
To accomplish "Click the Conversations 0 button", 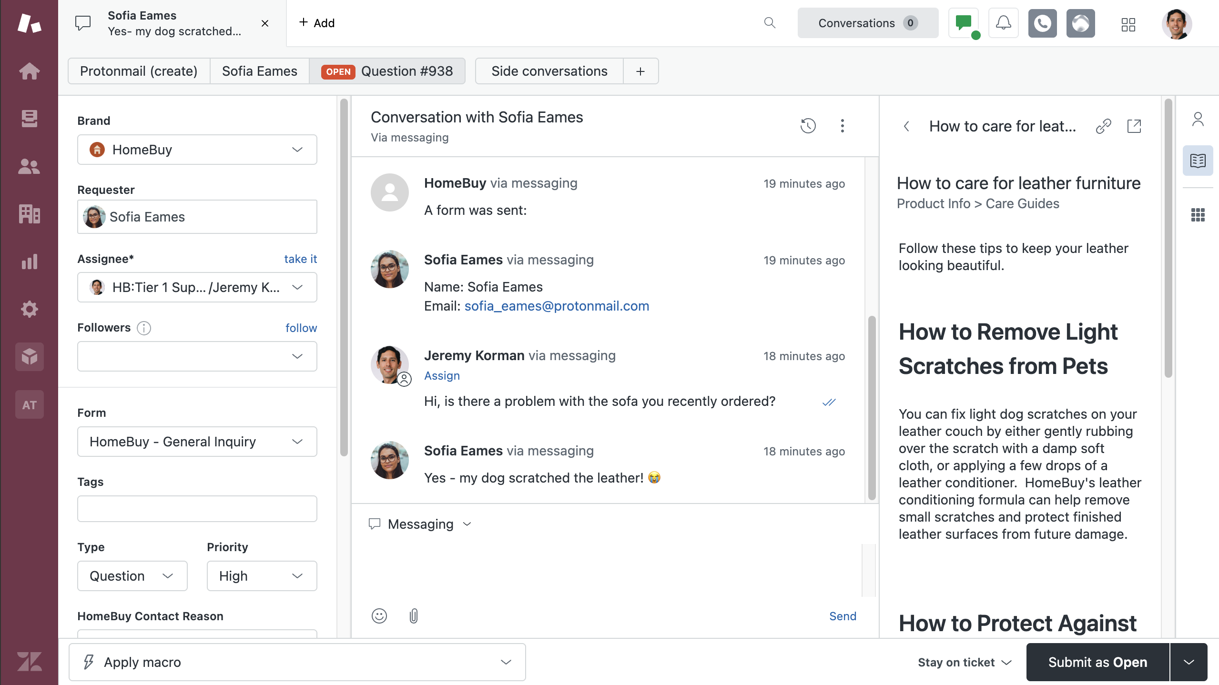I will click(x=868, y=23).
